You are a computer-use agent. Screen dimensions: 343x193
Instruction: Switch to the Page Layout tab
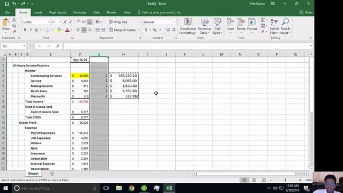coord(57,12)
